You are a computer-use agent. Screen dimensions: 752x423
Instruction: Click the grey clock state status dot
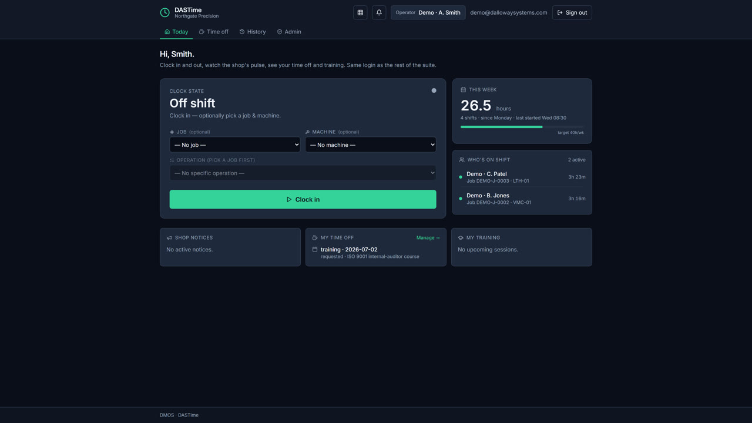tap(434, 90)
